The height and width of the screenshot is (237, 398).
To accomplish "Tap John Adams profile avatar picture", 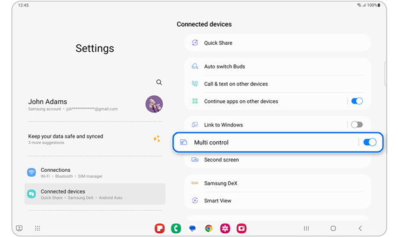I will 154,104.
